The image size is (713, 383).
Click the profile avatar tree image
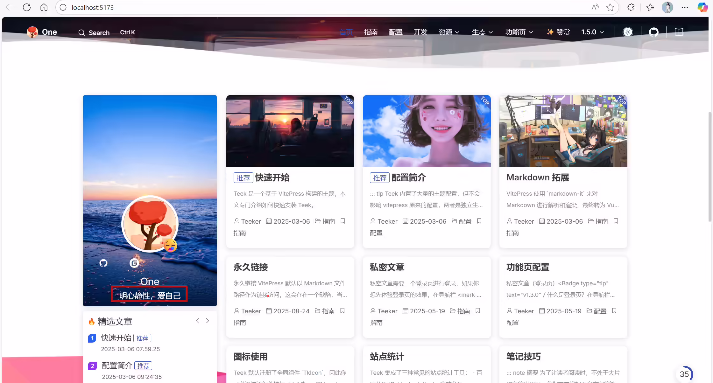(x=150, y=224)
